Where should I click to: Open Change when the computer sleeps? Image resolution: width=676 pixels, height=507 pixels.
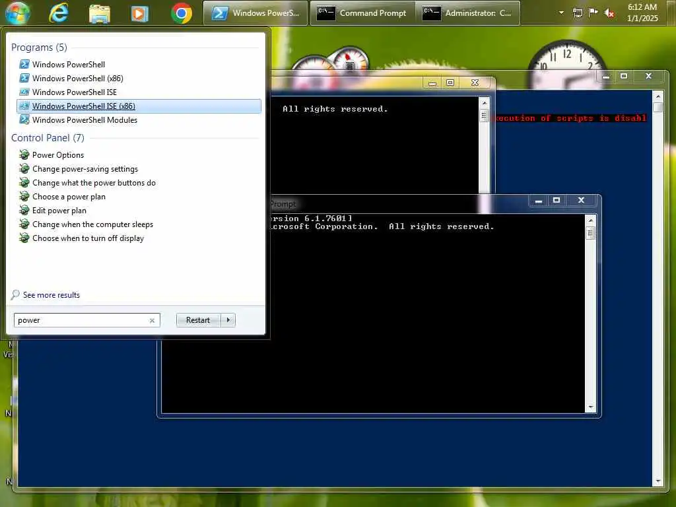(x=139, y=224)
